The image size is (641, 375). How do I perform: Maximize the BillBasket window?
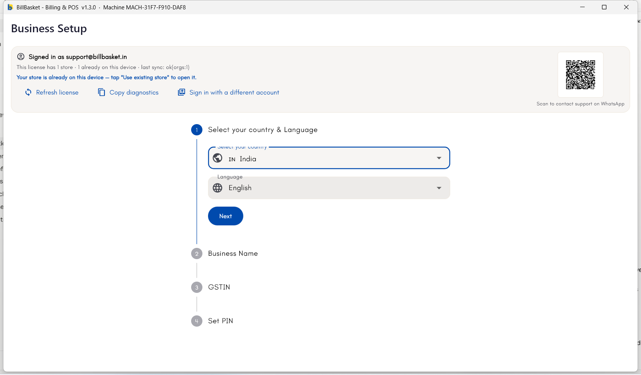click(x=604, y=7)
